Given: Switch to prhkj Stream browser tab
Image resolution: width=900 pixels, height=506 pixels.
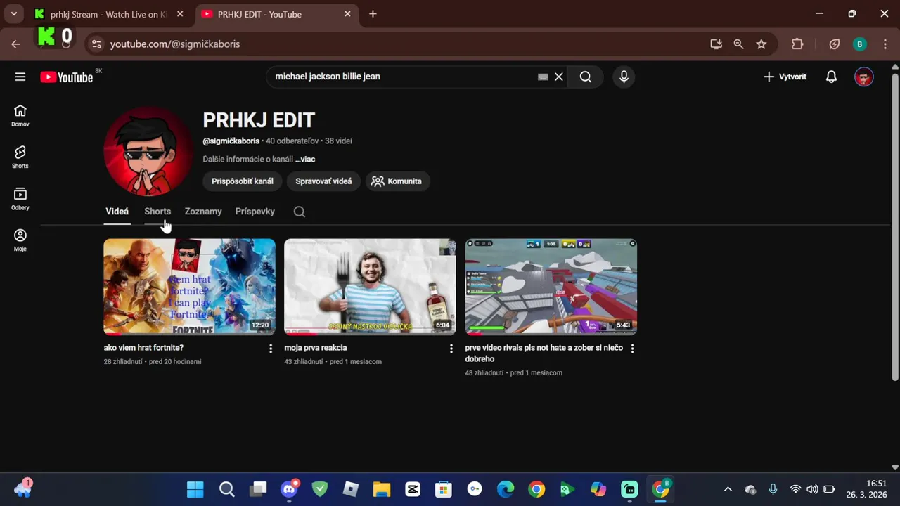Looking at the screenshot, I should click(x=109, y=14).
